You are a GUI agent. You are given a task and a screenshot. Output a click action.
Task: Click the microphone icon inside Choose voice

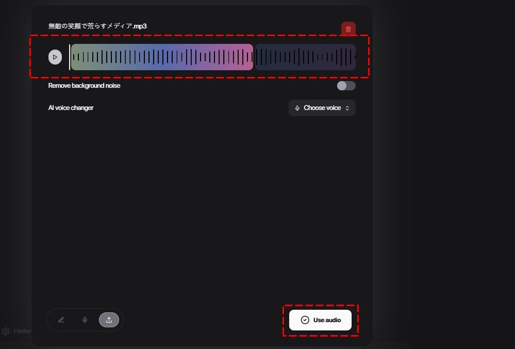click(x=297, y=108)
